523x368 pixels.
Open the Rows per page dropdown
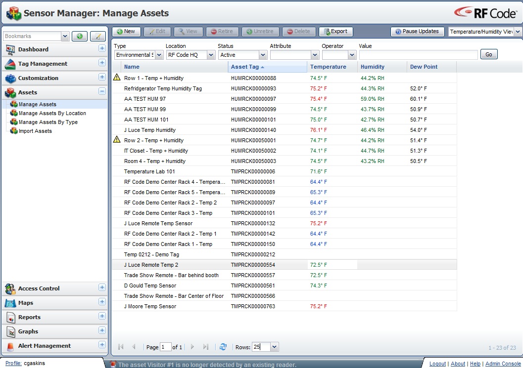click(x=274, y=347)
